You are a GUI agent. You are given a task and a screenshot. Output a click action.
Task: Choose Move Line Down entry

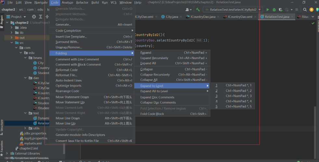click(x=92, y=118)
